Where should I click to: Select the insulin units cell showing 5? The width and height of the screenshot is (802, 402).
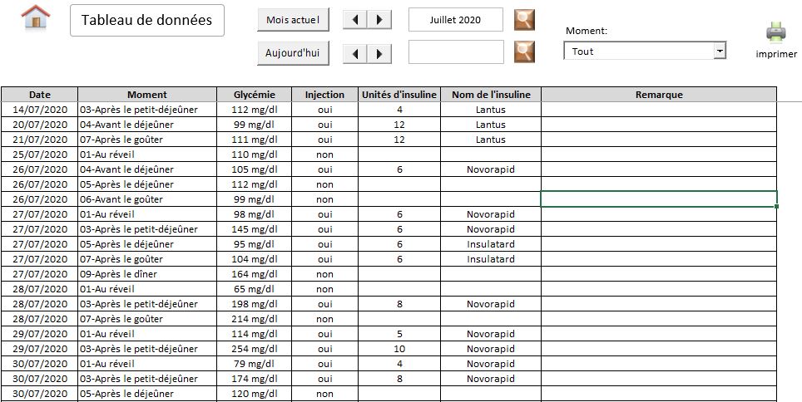point(399,334)
